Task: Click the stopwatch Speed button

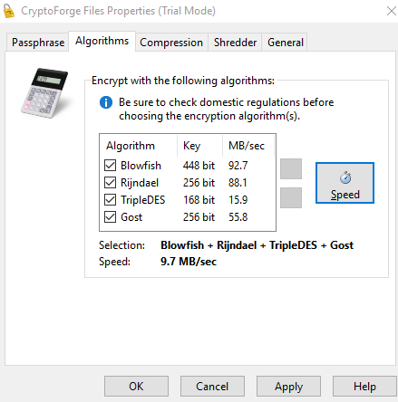Action: point(345,183)
